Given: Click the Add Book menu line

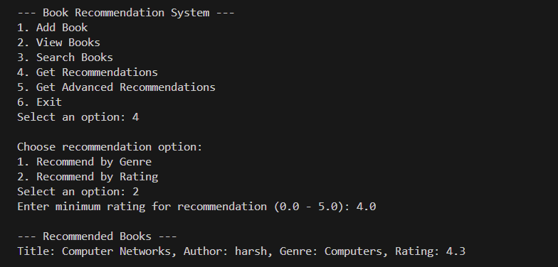Looking at the screenshot, I should point(53,28).
